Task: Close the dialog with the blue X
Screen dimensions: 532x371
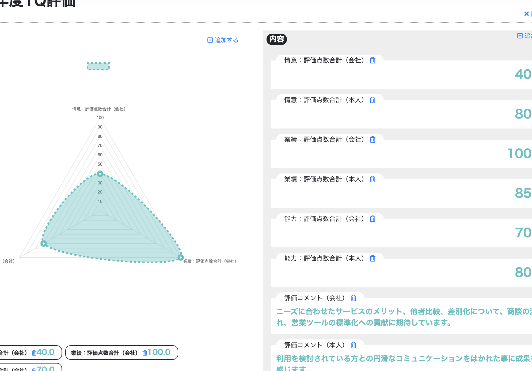Action: click(x=526, y=14)
